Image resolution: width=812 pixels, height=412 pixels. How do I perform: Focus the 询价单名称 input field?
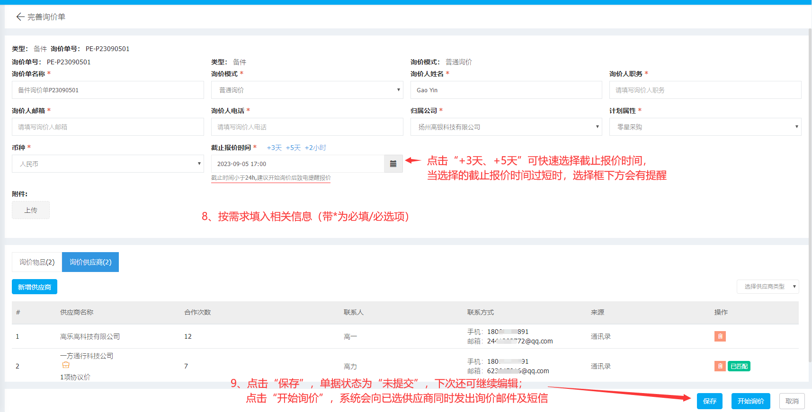(108, 90)
